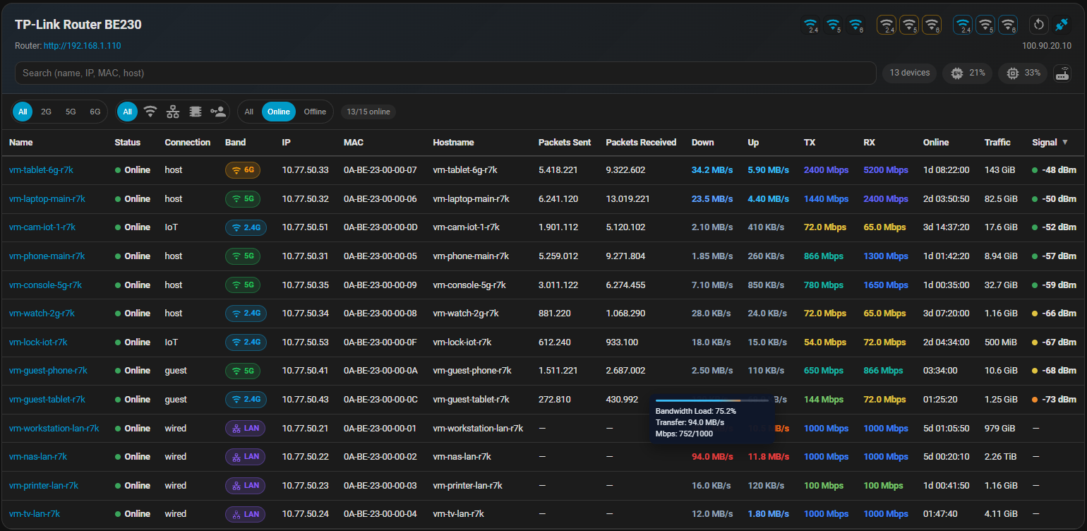This screenshot has width=1087, height=531.
Task: Filter by Wi-Fi connection type icon
Action: tap(150, 112)
